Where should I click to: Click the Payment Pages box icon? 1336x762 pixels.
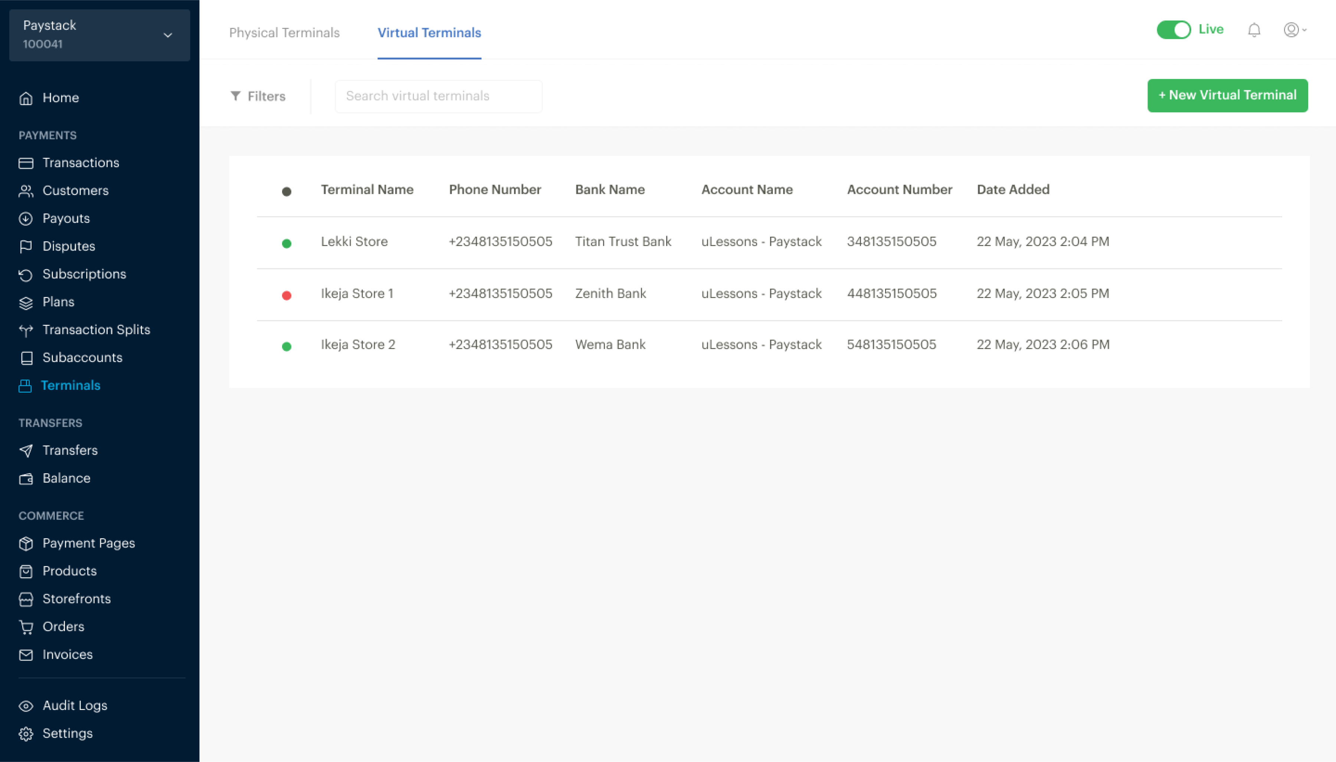pyautogui.click(x=26, y=544)
